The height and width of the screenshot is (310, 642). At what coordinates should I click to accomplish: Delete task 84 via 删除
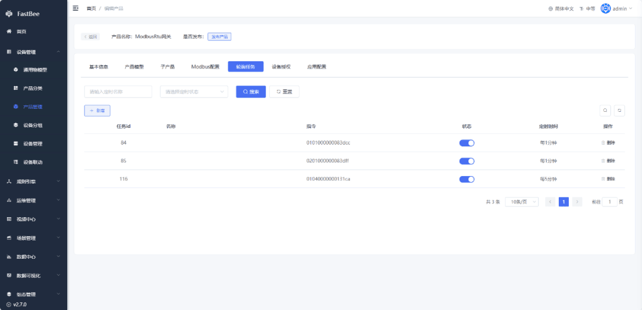[x=608, y=143]
